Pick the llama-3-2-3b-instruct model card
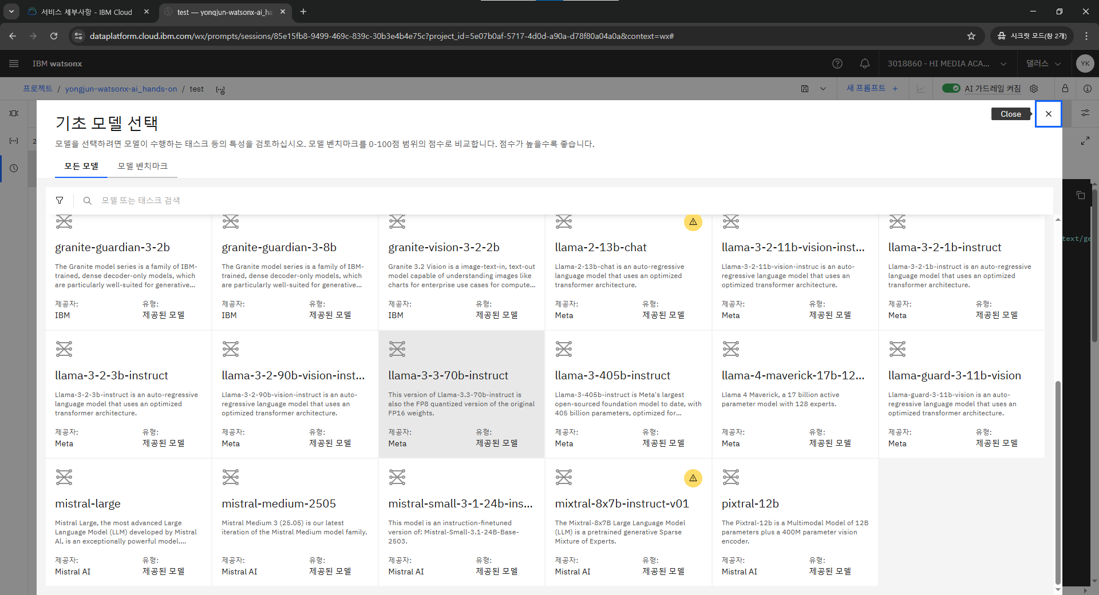This screenshot has width=1099, height=595. 129,394
